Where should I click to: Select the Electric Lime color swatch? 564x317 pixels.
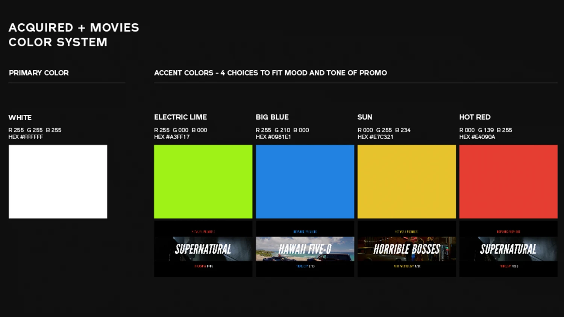click(x=203, y=182)
